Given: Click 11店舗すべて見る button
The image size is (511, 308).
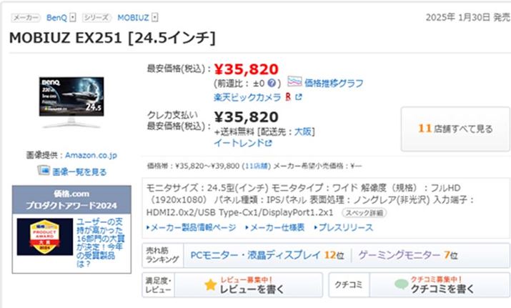Looking at the screenshot, I should click(455, 129).
